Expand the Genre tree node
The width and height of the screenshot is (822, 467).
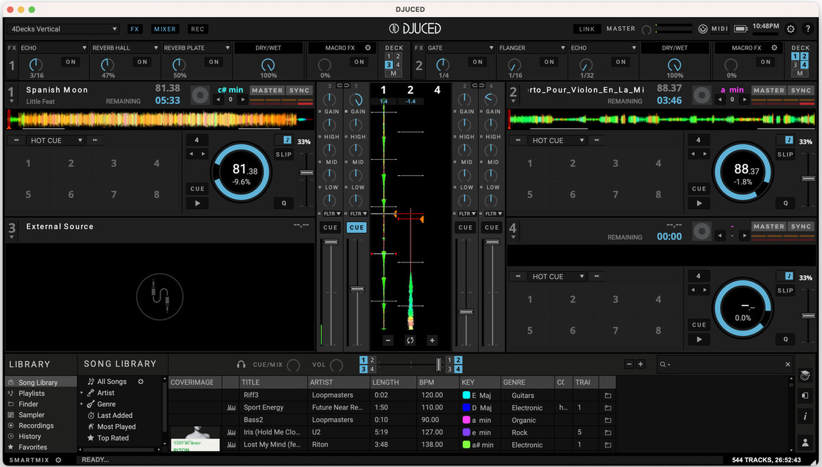pyautogui.click(x=82, y=404)
